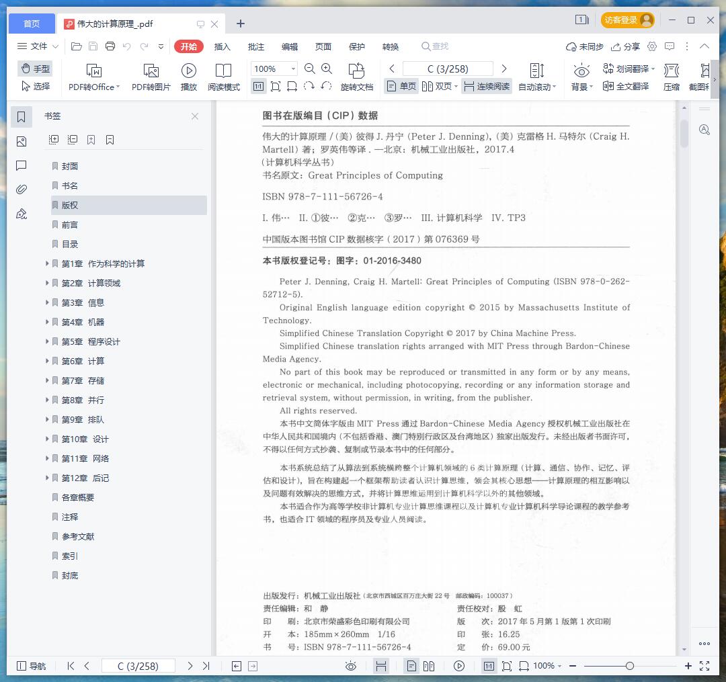Open 全文翻译 full text translation

[x=626, y=86]
